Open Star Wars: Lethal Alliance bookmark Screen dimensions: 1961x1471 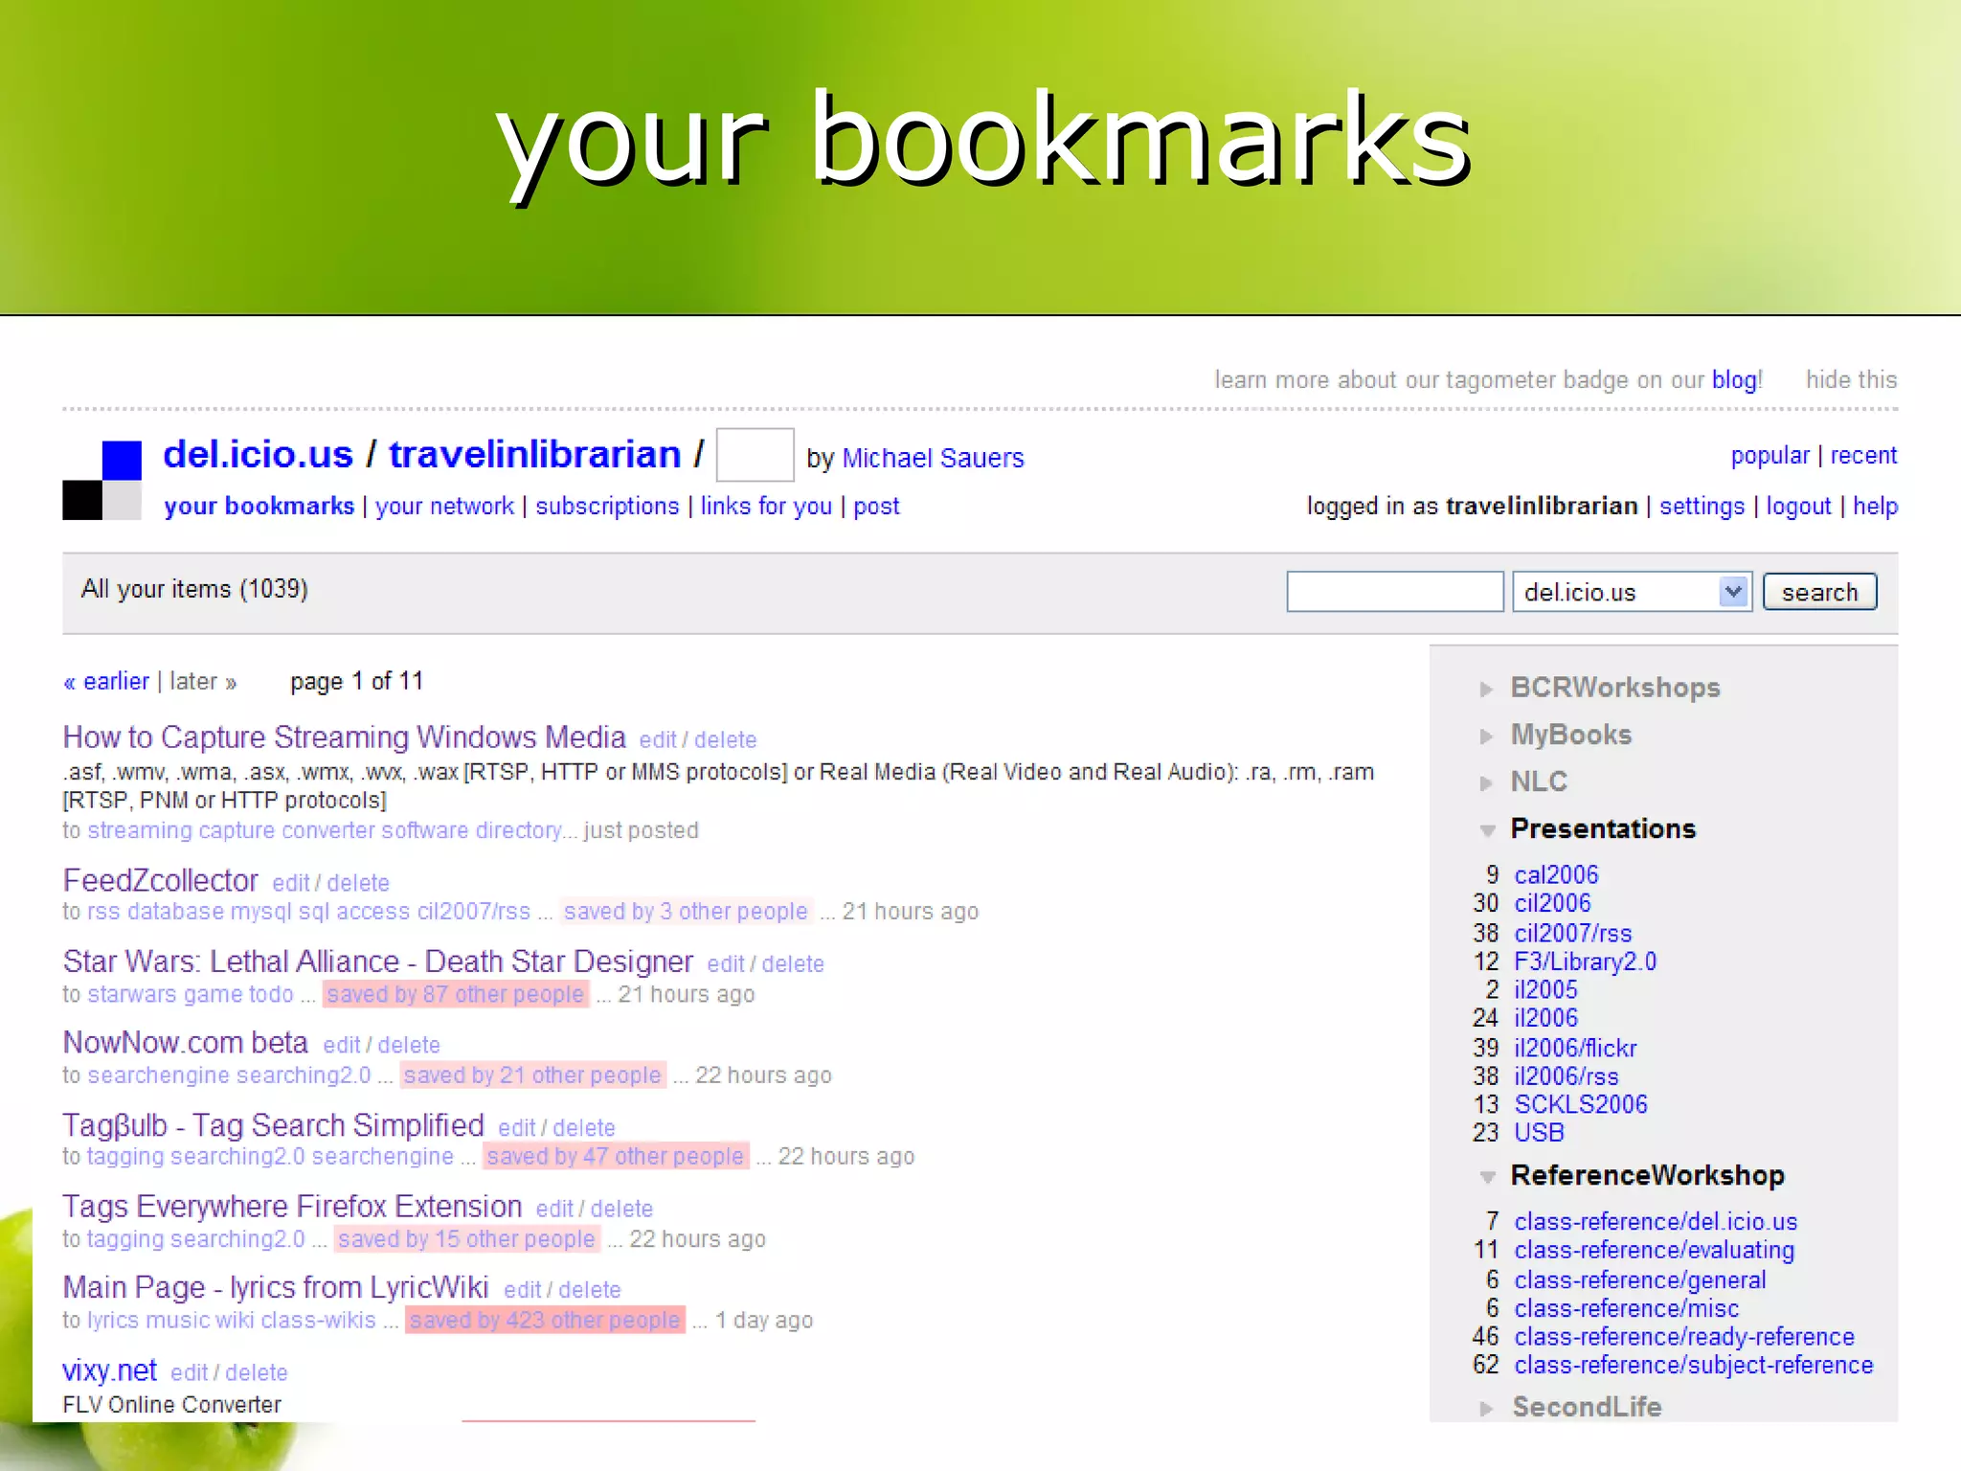coord(377,962)
